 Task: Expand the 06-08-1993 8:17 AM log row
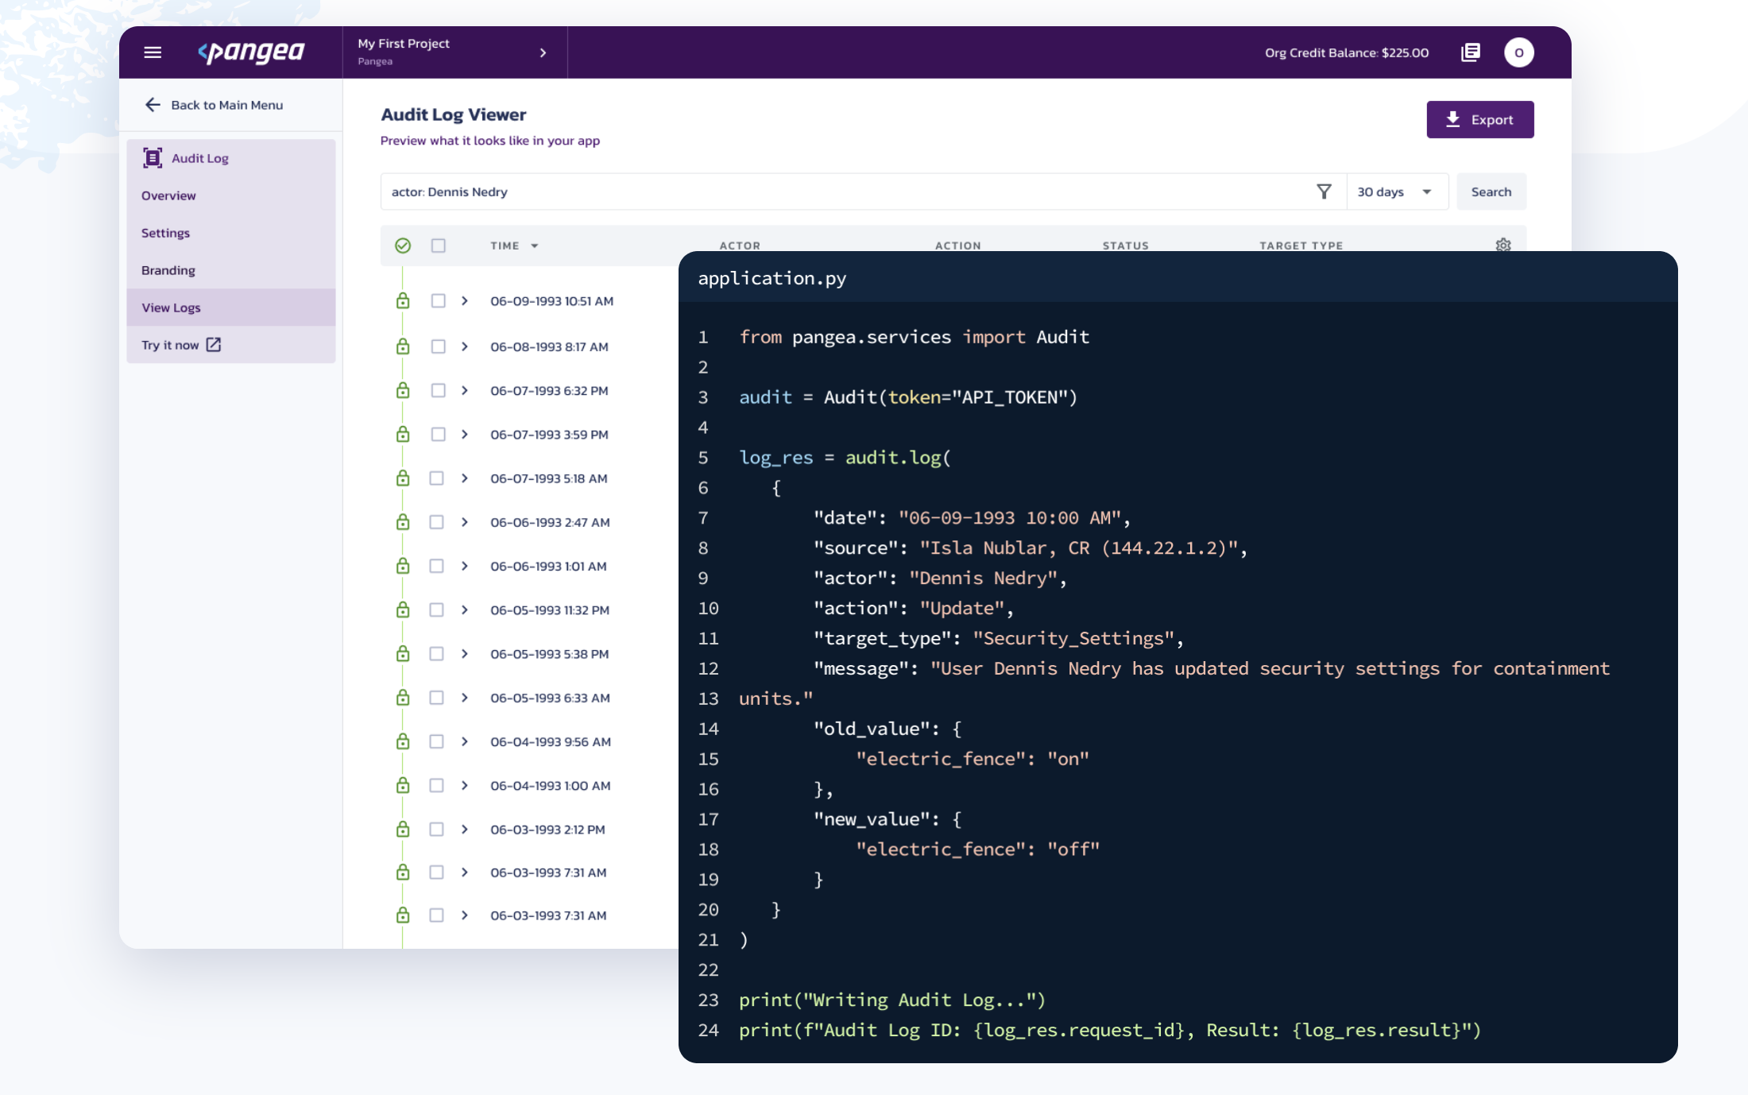[x=465, y=346]
